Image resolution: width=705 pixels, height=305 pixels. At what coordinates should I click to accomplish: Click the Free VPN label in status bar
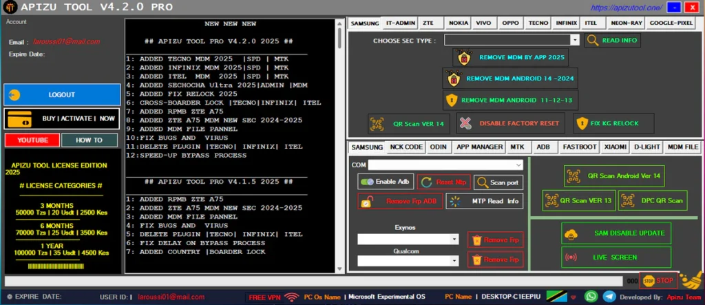(264, 297)
